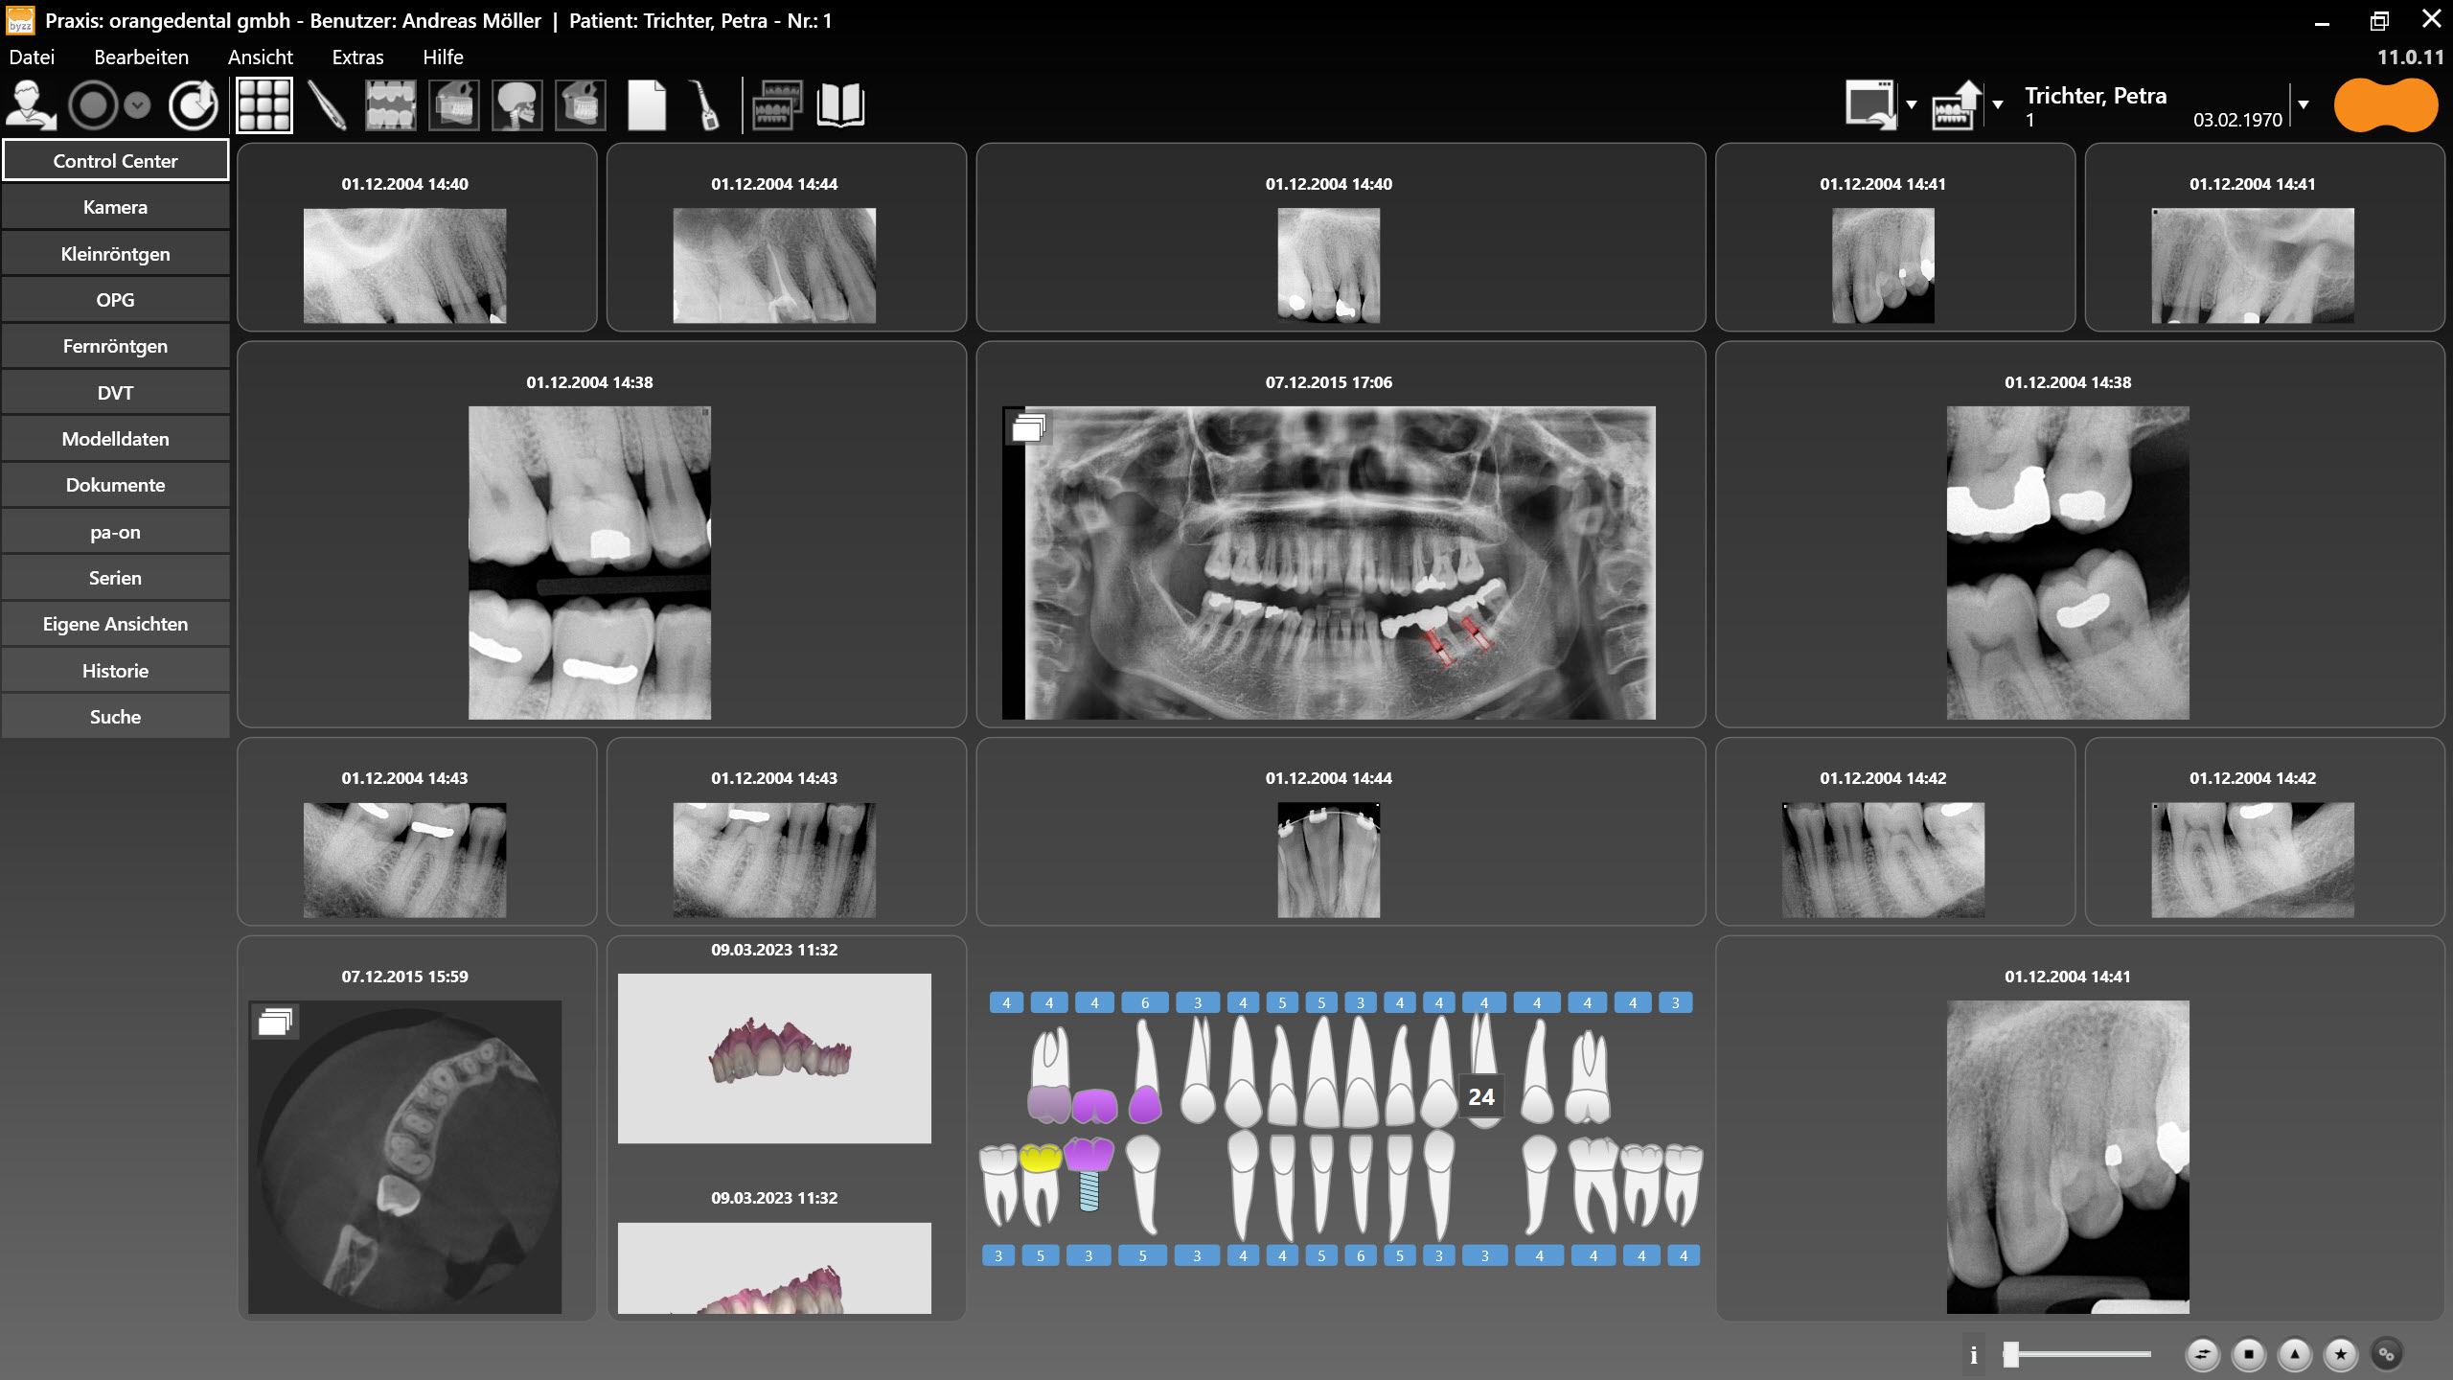Screen dimensions: 2453x1380
Task: Click the orange byzz logo
Action: (2386, 105)
